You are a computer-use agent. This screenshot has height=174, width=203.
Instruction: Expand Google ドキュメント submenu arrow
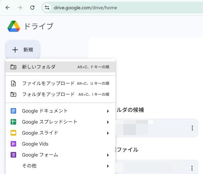click(108, 111)
